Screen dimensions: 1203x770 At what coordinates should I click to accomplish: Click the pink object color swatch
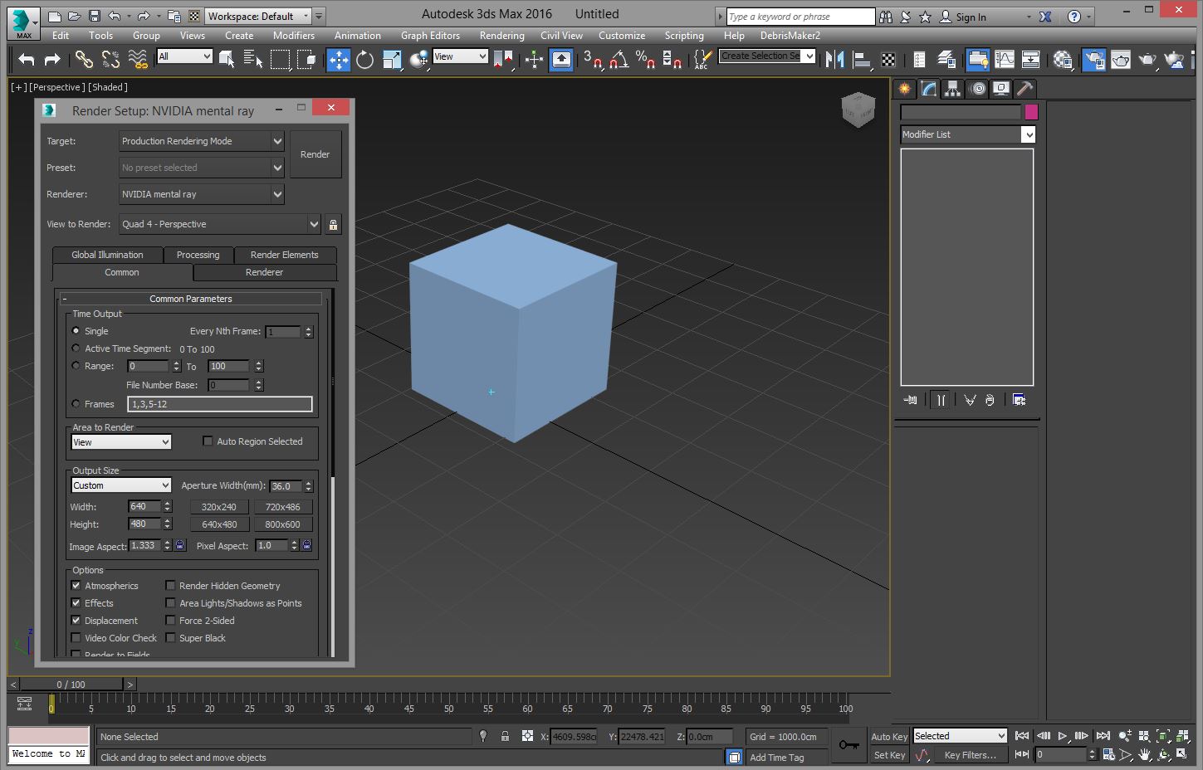click(1031, 112)
